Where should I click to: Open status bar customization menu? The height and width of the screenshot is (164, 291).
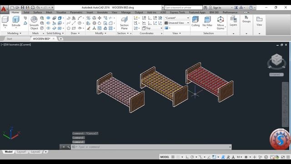click(288, 157)
